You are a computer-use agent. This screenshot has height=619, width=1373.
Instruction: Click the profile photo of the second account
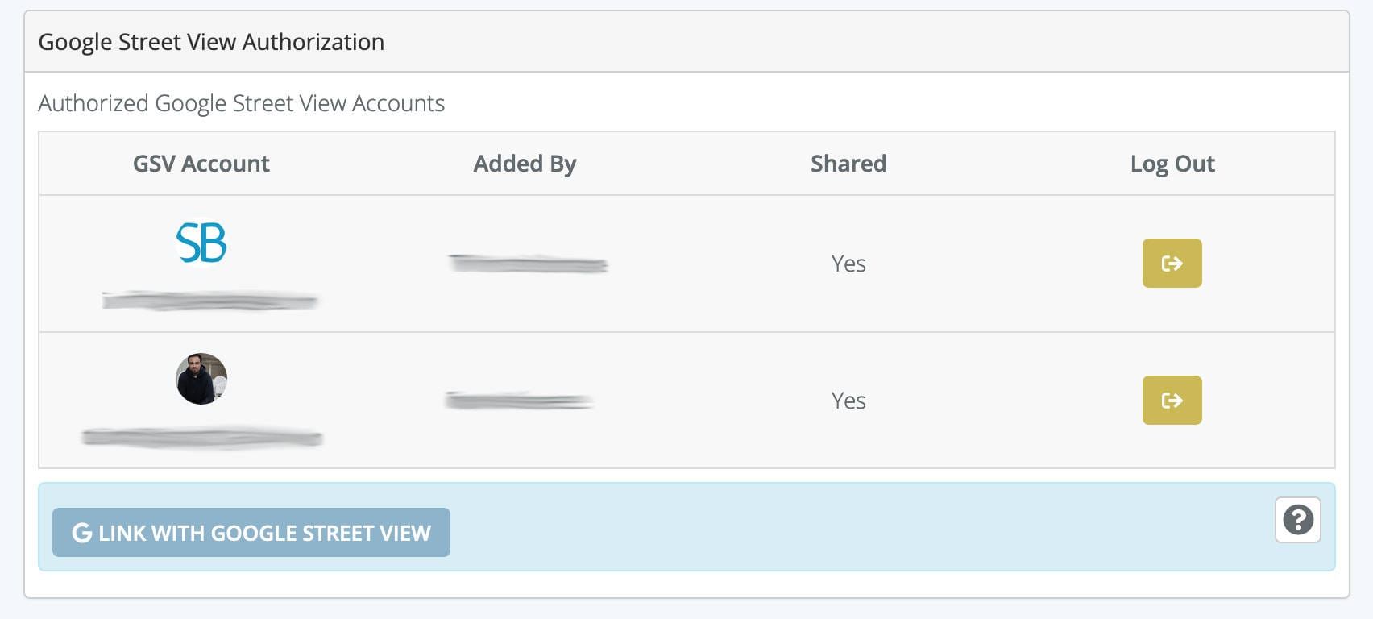pos(200,378)
